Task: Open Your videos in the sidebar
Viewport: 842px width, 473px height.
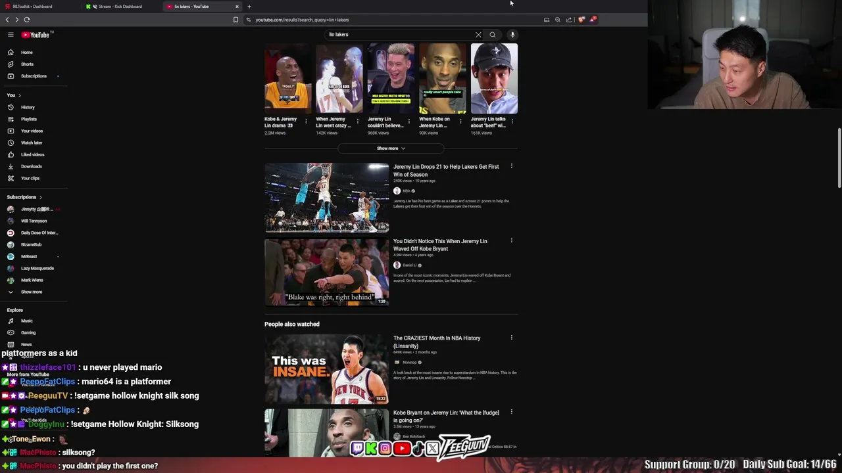Action: [x=33, y=131]
